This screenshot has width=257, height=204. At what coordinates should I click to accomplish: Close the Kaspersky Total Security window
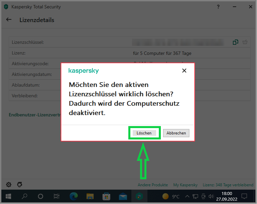[x=250, y=7]
